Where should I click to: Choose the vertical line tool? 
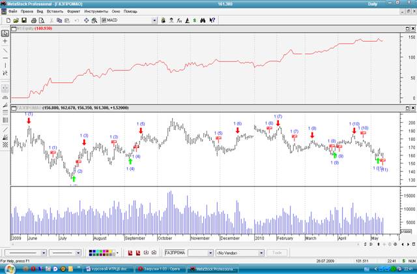tap(5, 65)
